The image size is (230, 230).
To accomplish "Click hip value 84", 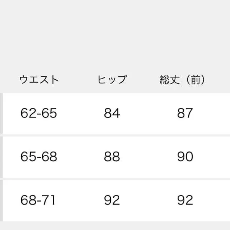I will coord(112,113).
